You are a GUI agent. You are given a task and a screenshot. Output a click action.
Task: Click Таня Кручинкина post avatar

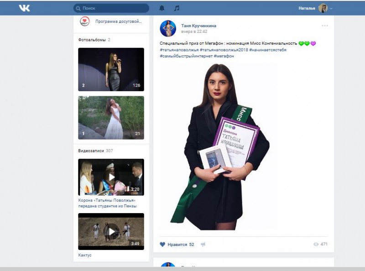[x=168, y=29]
